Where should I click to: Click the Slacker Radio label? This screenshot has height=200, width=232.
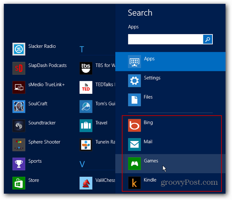pos(42,46)
